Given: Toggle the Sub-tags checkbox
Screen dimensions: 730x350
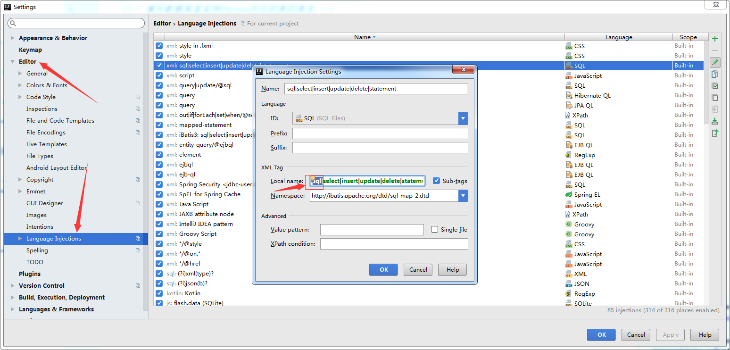Looking at the screenshot, I should [436, 181].
